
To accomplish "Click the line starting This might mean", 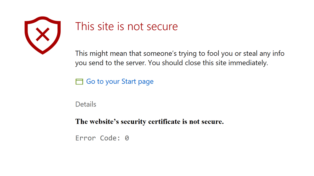I will [x=180, y=53].
